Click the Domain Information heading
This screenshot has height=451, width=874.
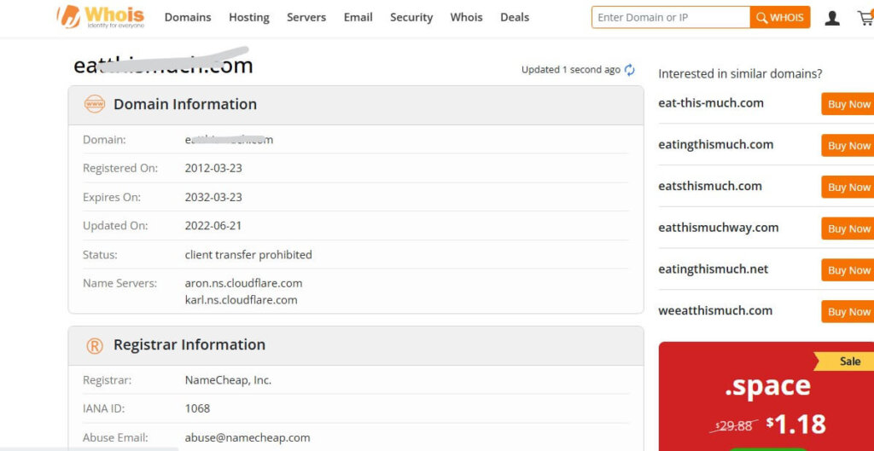coord(185,104)
